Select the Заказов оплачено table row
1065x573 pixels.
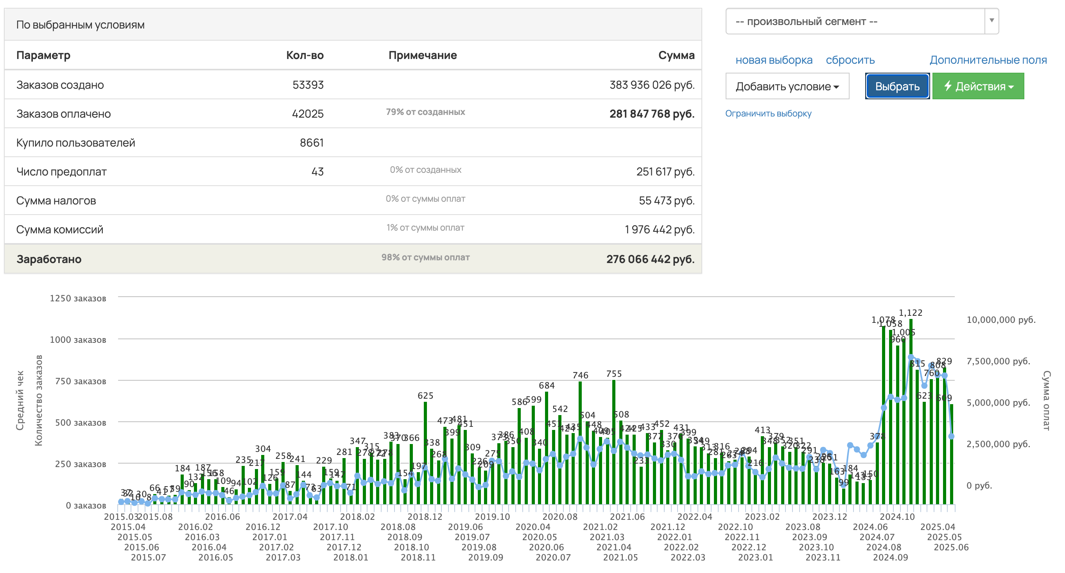click(x=353, y=113)
